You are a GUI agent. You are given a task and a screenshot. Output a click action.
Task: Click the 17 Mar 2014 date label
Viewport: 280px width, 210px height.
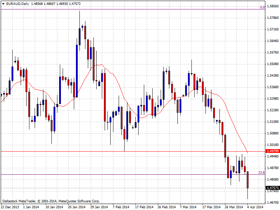[212, 207]
